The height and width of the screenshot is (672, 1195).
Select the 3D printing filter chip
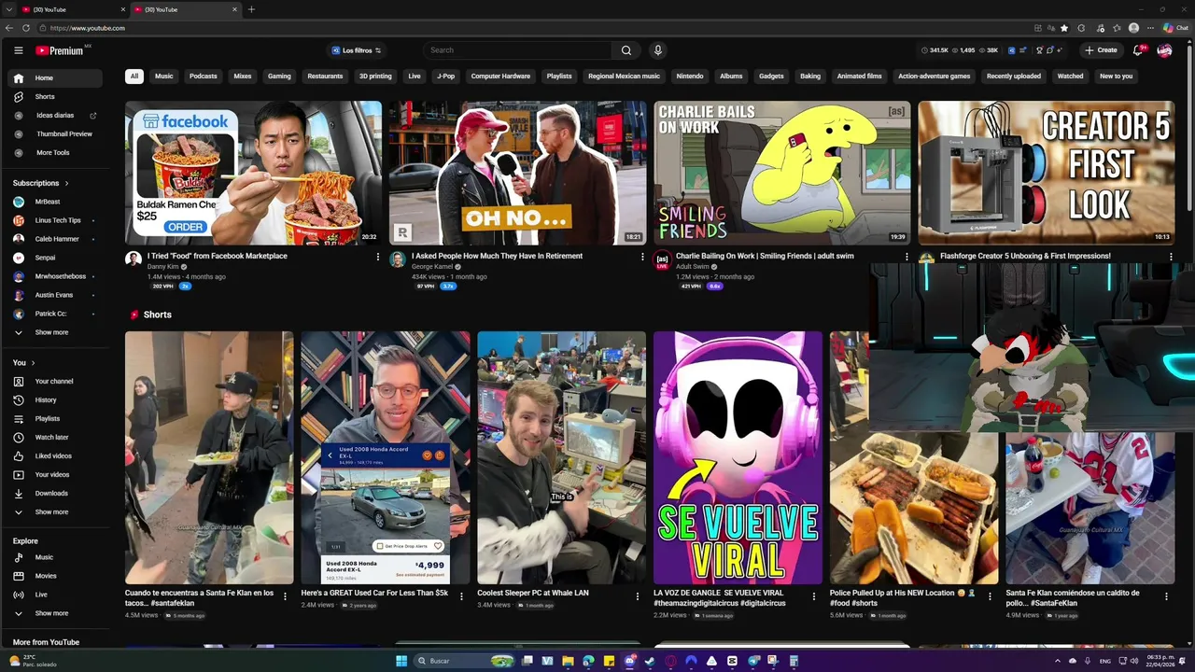tap(375, 77)
